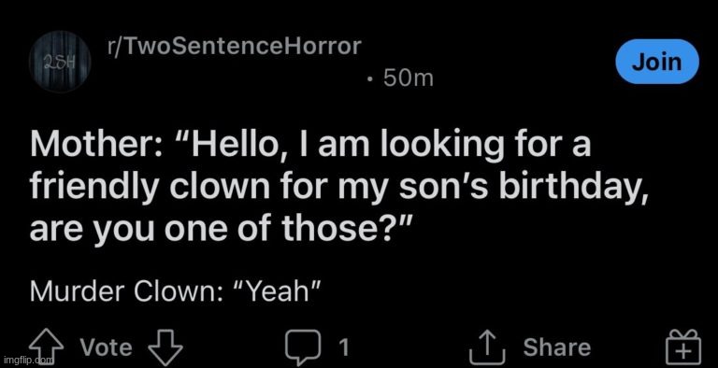Join the TwoSentenceHorror community
The height and width of the screenshot is (368, 718).
[657, 62]
